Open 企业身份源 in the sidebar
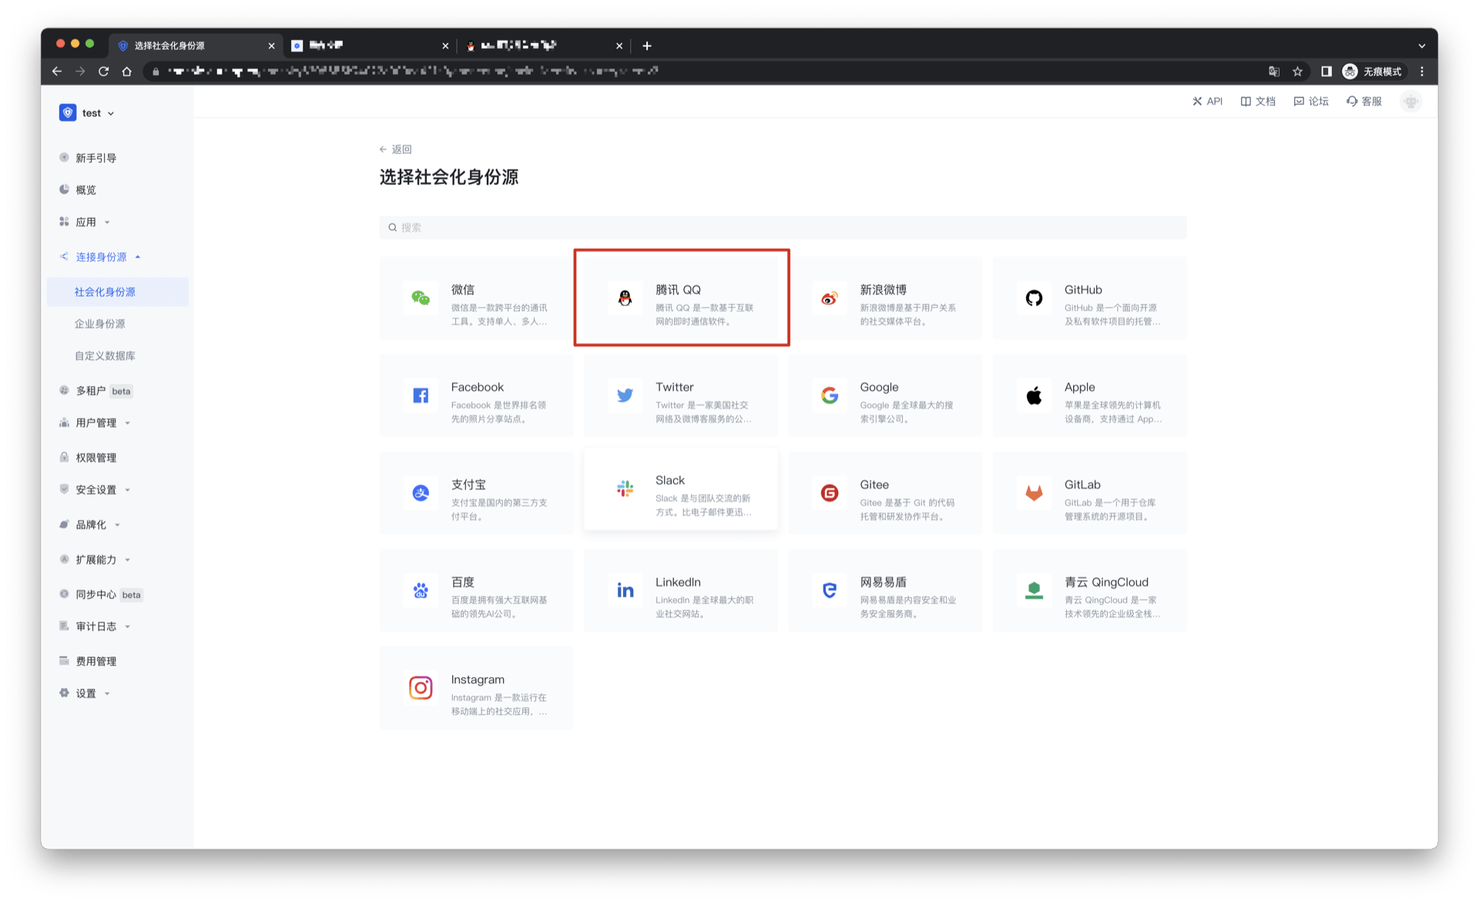1479x903 pixels. [x=100, y=324]
